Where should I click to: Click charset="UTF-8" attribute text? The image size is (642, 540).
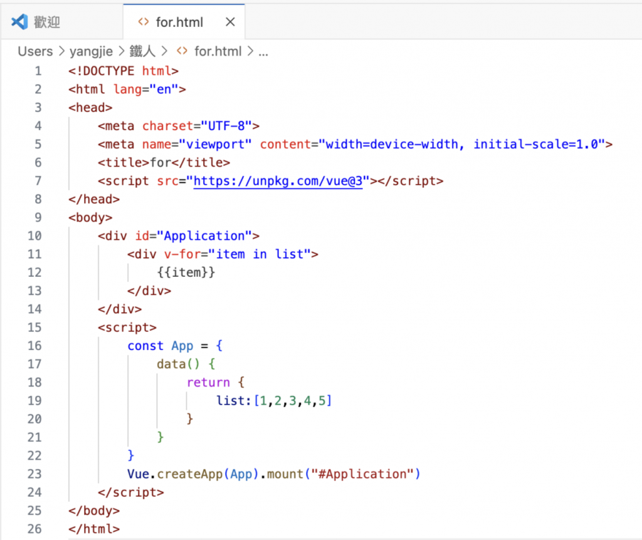click(197, 126)
